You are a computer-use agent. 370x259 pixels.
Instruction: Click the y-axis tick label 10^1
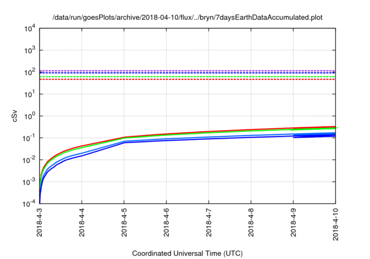(29, 94)
